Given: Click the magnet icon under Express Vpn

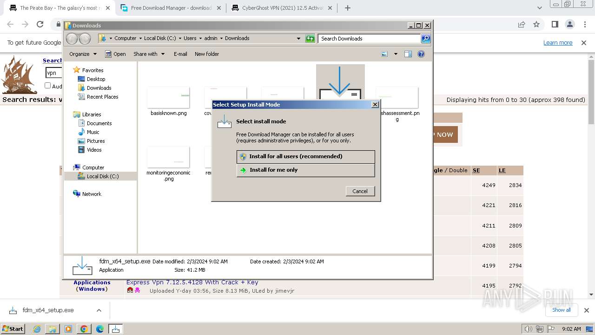Looking at the screenshot, I should point(130,290).
